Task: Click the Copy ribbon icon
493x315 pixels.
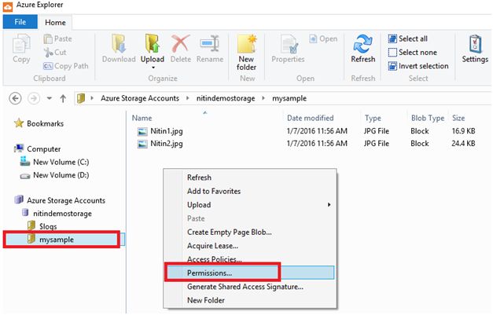Action: coord(21,45)
